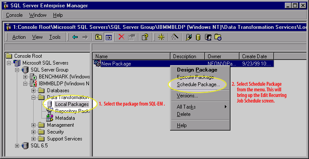Click the Register Server pencil icon
The width and height of the screenshot is (309, 159).
point(189,37)
